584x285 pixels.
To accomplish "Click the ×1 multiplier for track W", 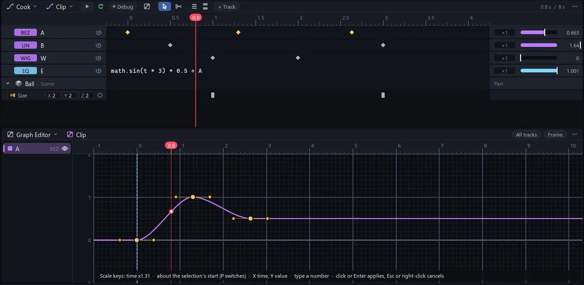I will 504,58.
